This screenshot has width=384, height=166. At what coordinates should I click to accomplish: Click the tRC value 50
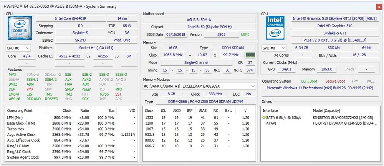(x=227, y=70)
